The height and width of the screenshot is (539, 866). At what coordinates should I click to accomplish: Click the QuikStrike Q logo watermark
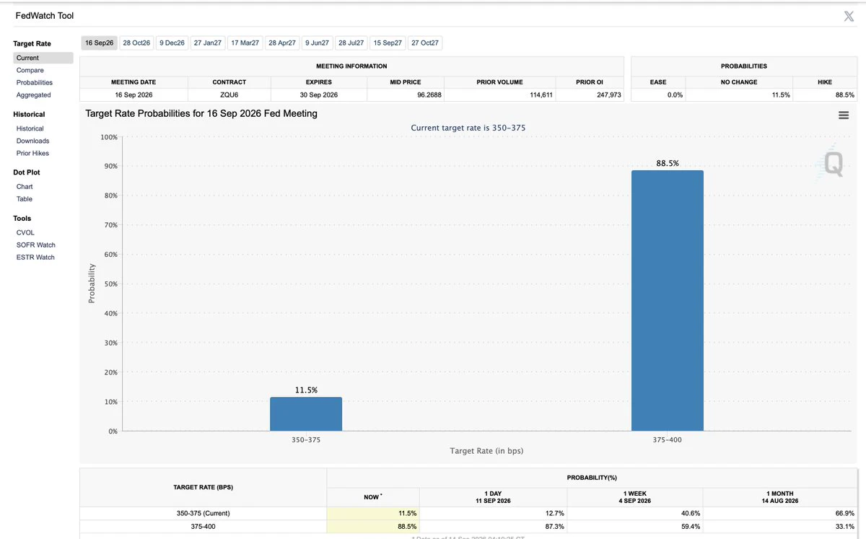833,164
